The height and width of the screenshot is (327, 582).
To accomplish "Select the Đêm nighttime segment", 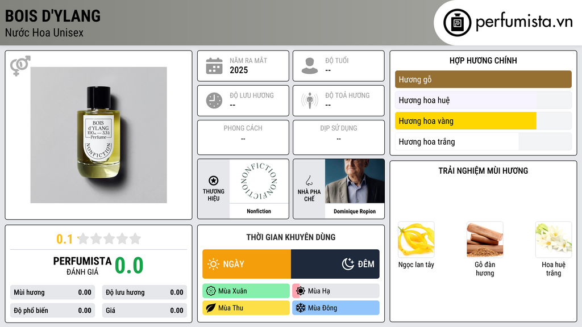I will point(335,264).
